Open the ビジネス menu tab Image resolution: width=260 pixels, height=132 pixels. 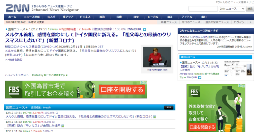85,17
